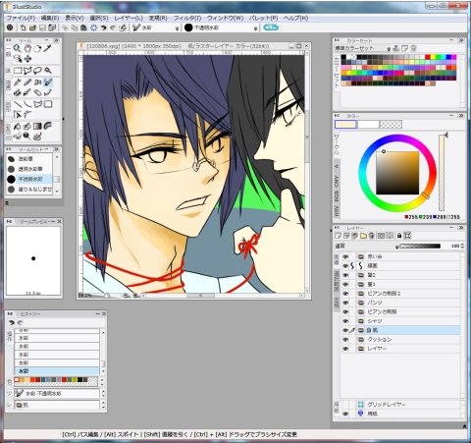Open the 不透明水彩 tool set dropdown in toolbar

click(x=256, y=28)
